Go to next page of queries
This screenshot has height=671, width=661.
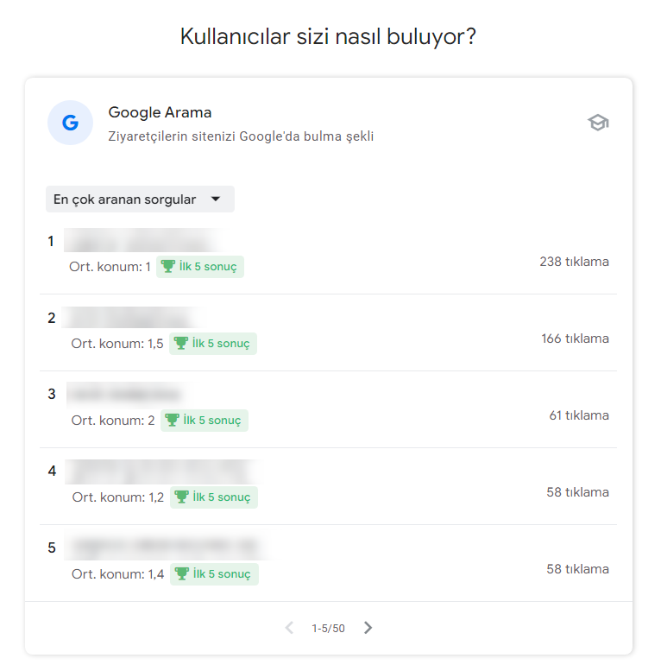[x=368, y=628]
